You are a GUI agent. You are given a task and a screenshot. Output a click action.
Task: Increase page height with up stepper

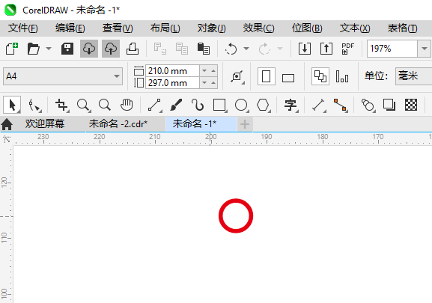pyautogui.click(x=213, y=83)
